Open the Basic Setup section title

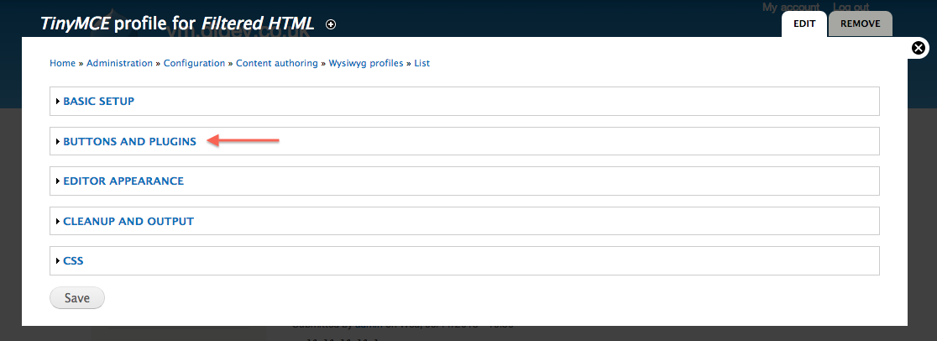[98, 101]
